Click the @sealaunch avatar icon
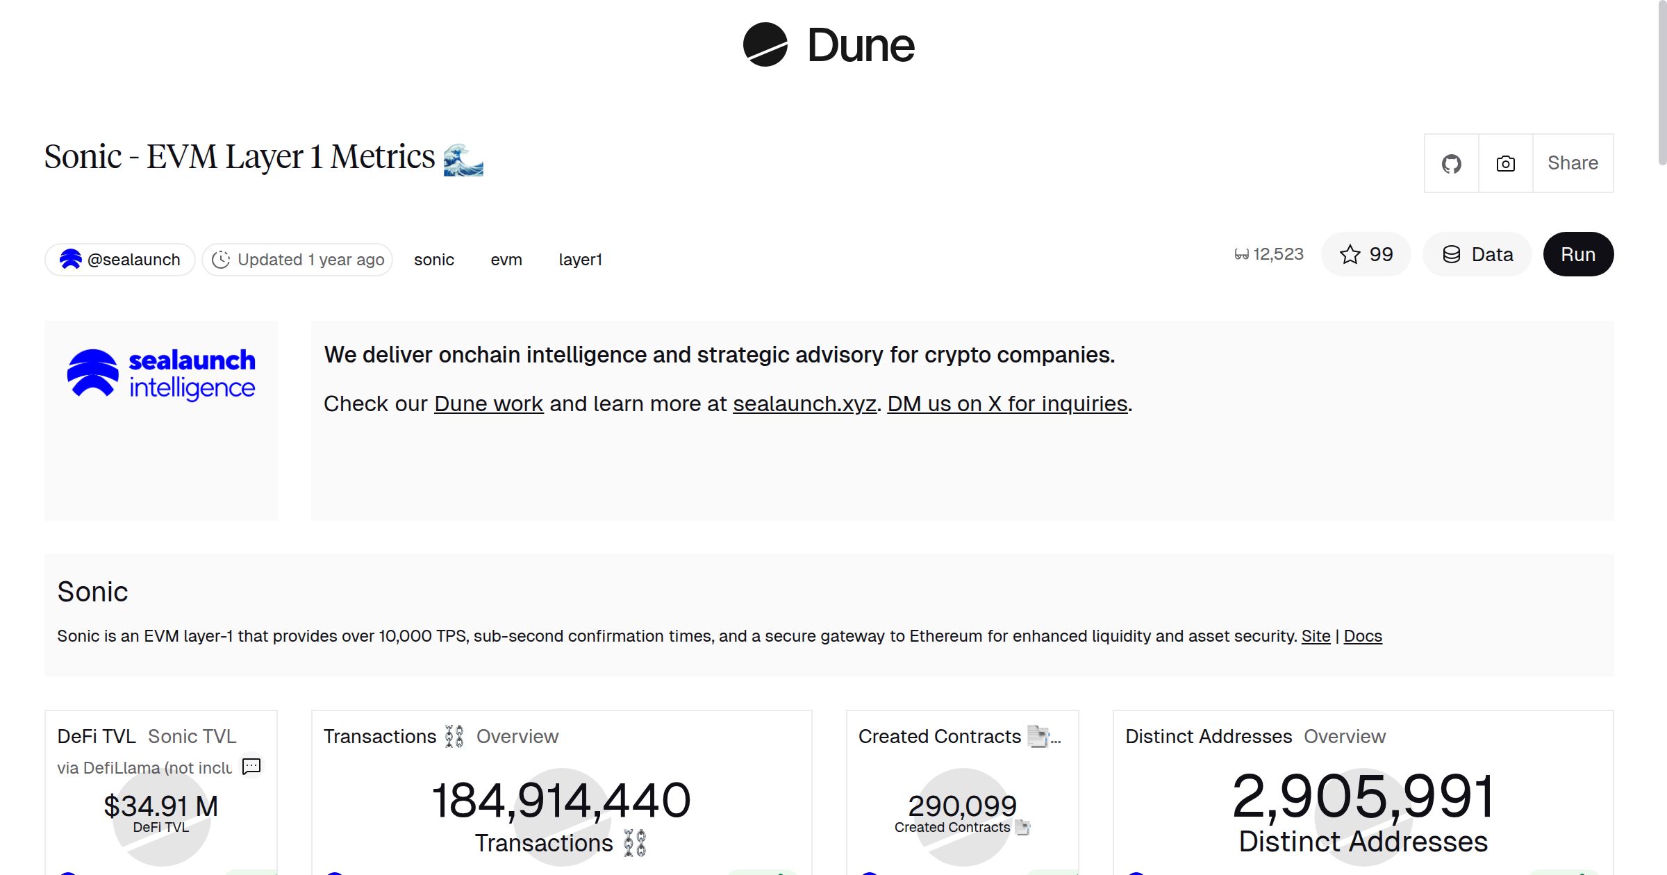The image size is (1667, 875). pos(71,258)
